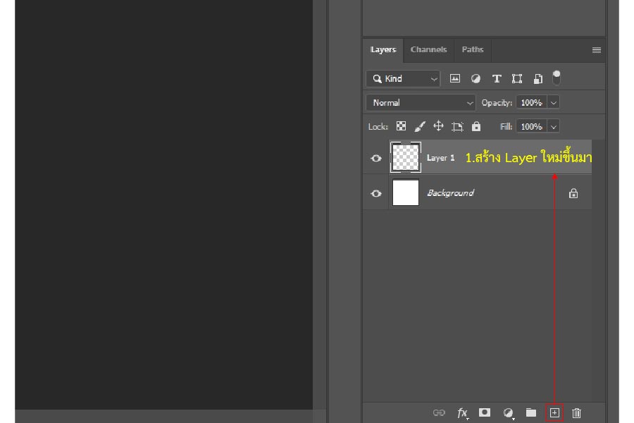The height and width of the screenshot is (423, 634).
Task: Click the Layer 1 name
Action: tap(441, 158)
